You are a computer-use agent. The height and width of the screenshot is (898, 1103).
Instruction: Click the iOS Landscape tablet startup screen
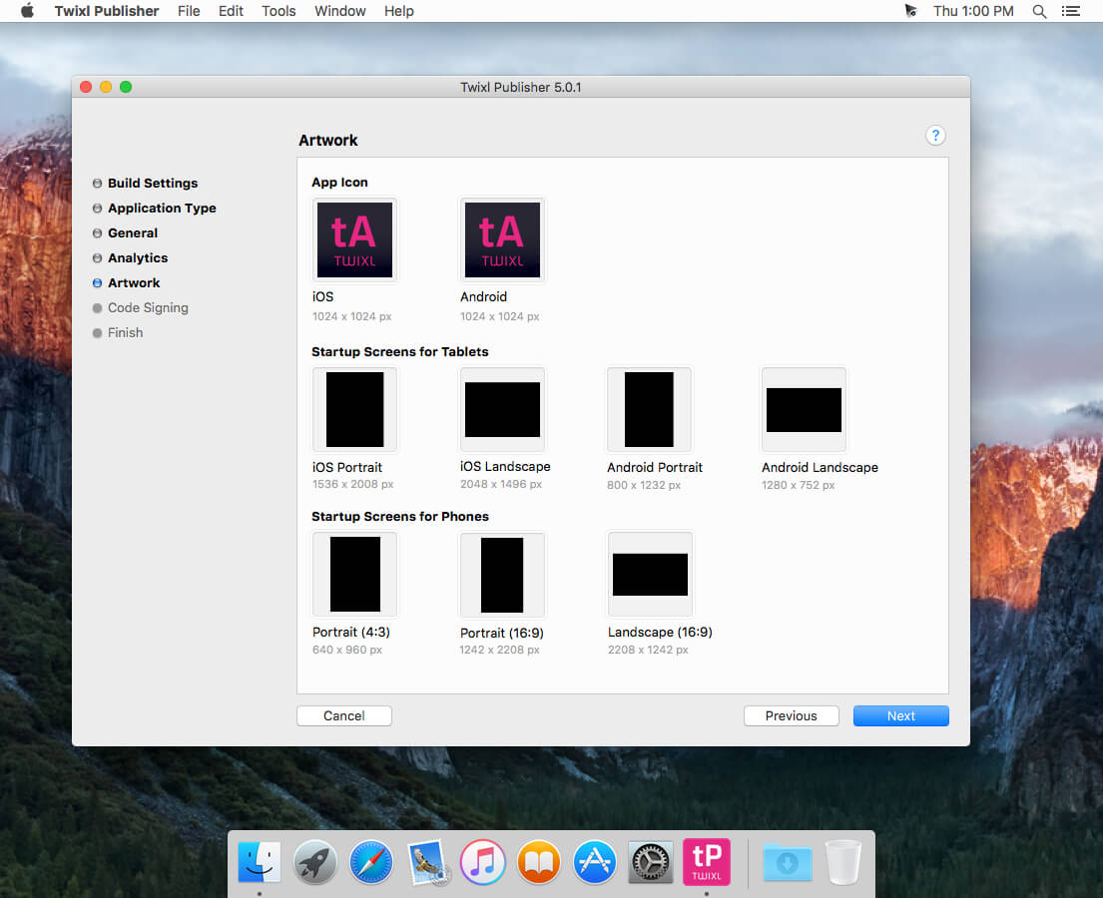pyautogui.click(x=502, y=410)
